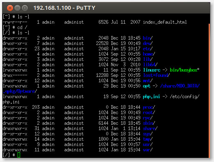Click the link count 31

[x=37, y=128]
